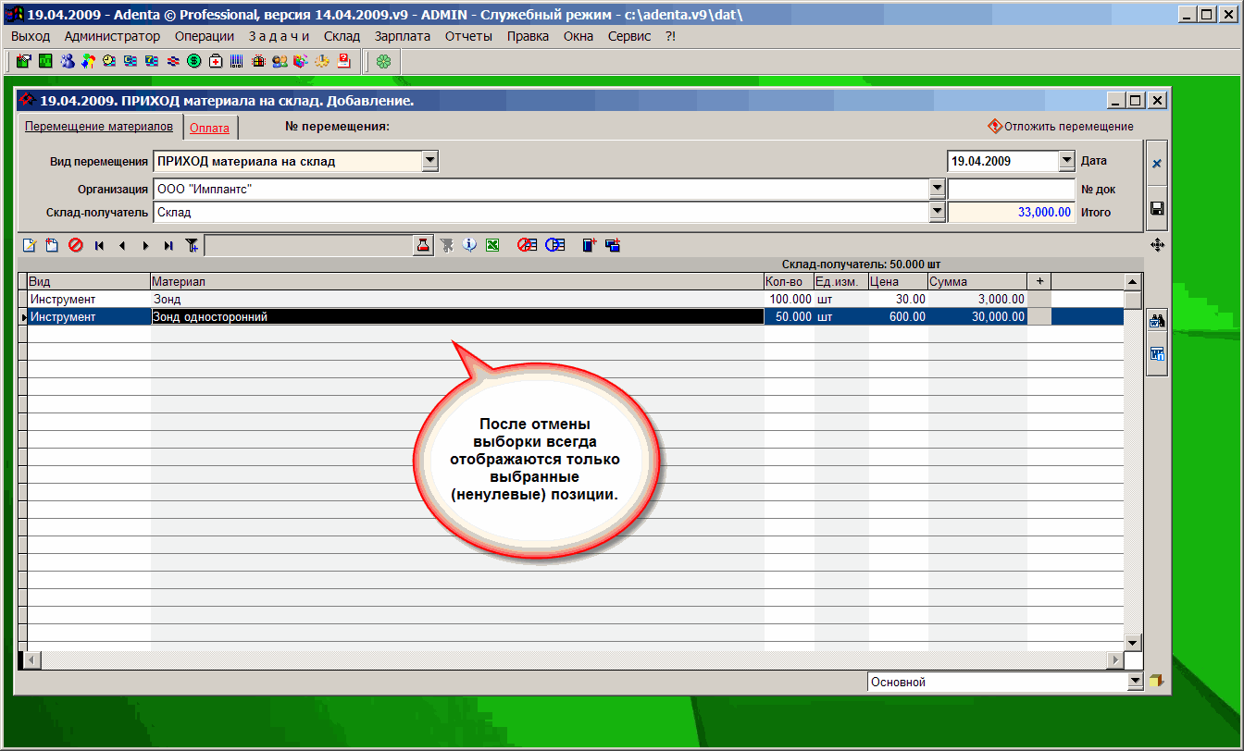Click the filter funnel icon
Screen dimensions: 1244x751
click(x=192, y=245)
